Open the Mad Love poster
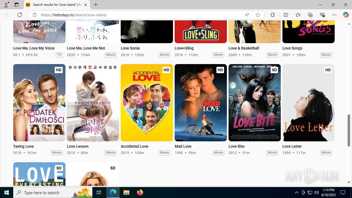This screenshot has height=198, width=352. 201,103
